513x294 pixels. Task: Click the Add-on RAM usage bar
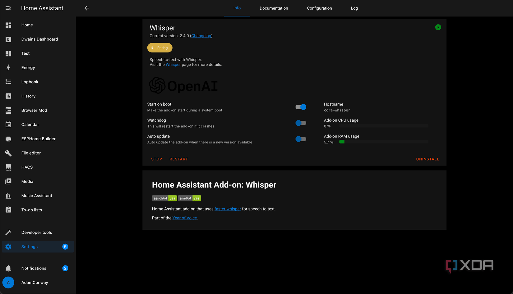[x=384, y=142]
